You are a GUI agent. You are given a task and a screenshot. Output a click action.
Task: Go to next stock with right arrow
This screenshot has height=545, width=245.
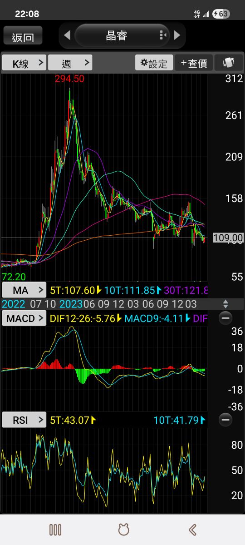pos(177,35)
